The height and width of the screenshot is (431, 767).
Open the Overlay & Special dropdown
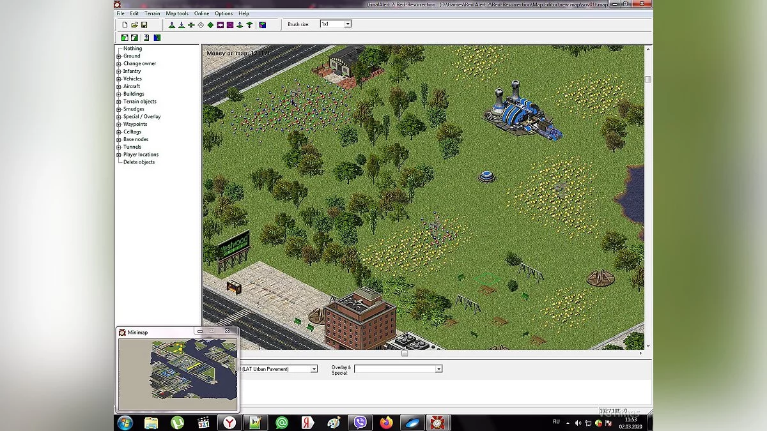click(438, 368)
